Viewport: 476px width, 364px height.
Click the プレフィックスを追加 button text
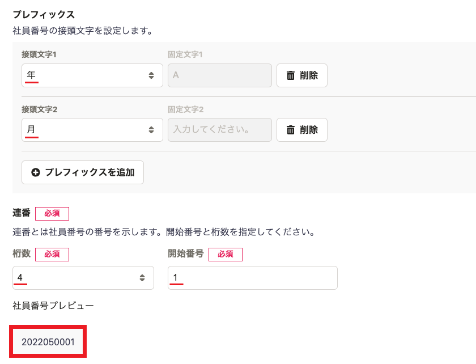tap(90, 172)
